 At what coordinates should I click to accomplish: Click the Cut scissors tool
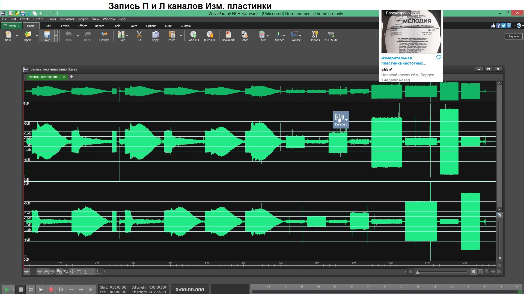(x=139, y=36)
